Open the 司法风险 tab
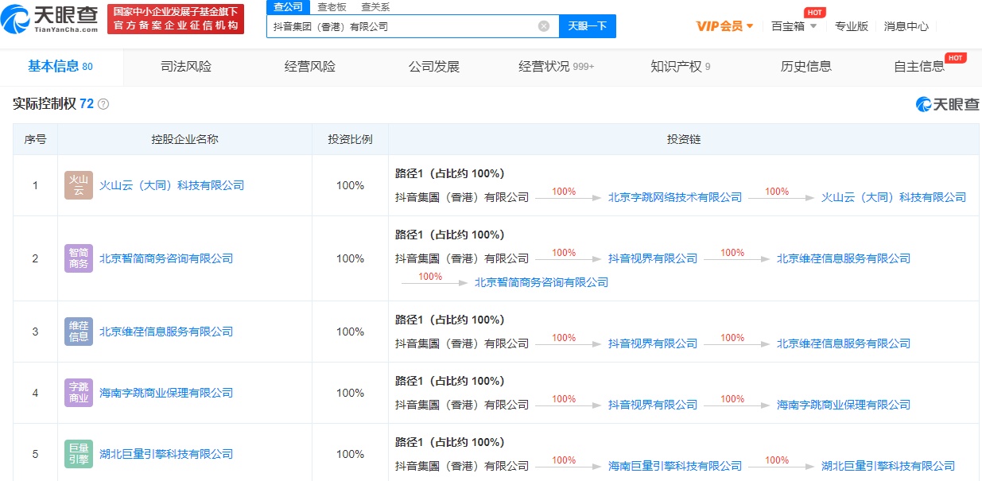 coord(186,67)
